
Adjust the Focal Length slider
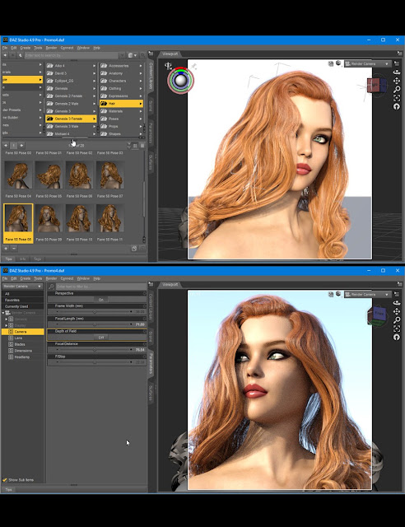click(94, 324)
